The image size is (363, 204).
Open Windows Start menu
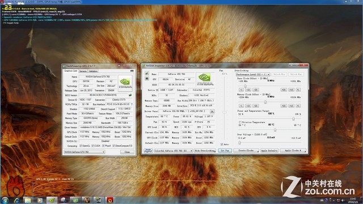click(x=5, y=200)
